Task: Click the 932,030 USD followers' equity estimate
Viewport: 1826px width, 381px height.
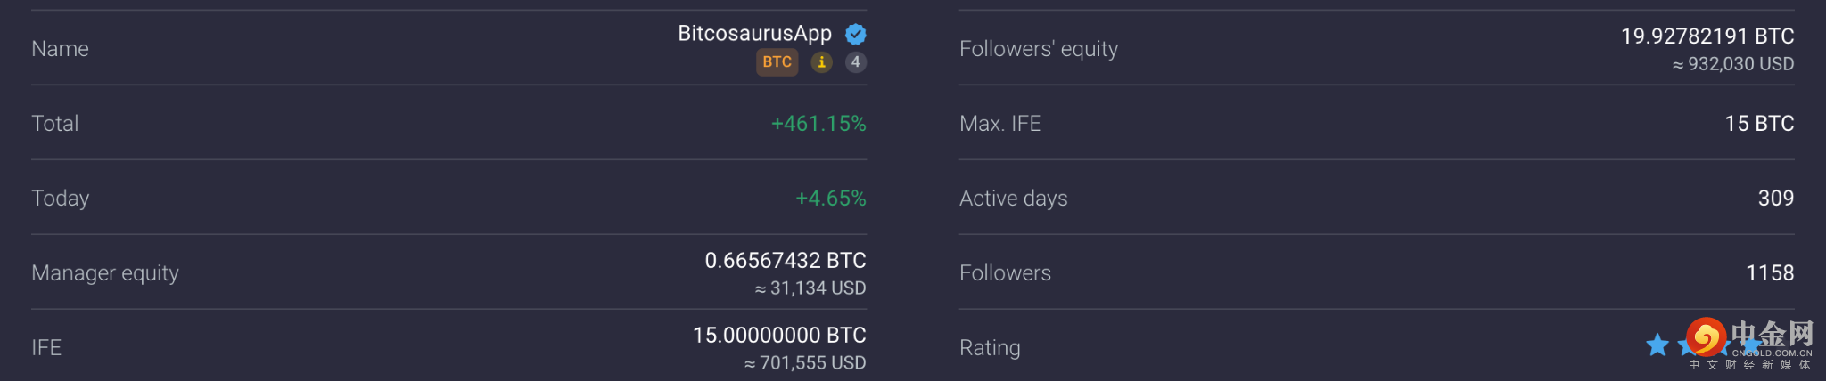Action: (1732, 64)
